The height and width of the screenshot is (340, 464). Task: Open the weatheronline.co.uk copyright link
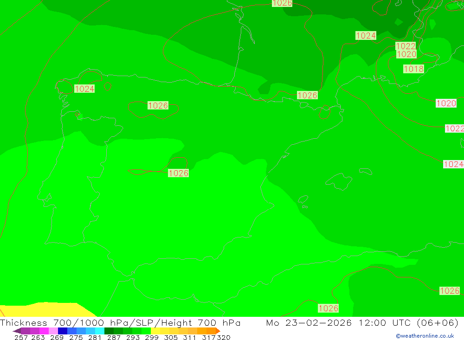pyautogui.click(x=425, y=336)
